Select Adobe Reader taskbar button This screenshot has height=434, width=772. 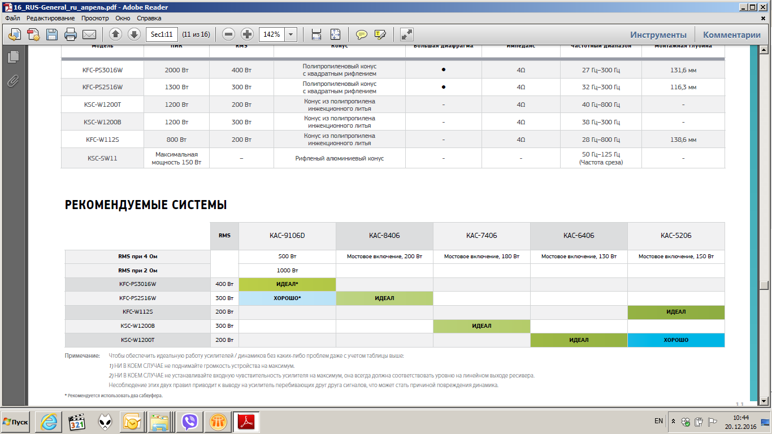(246, 422)
